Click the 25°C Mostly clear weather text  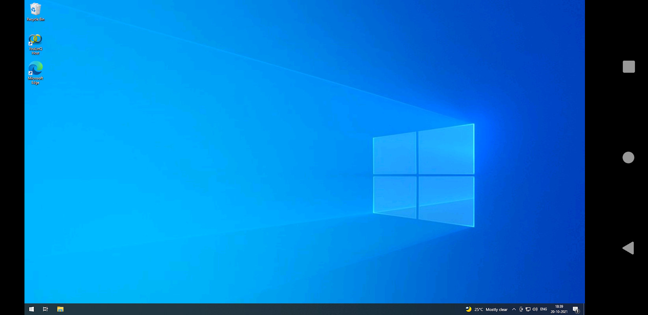tap(491, 309)
